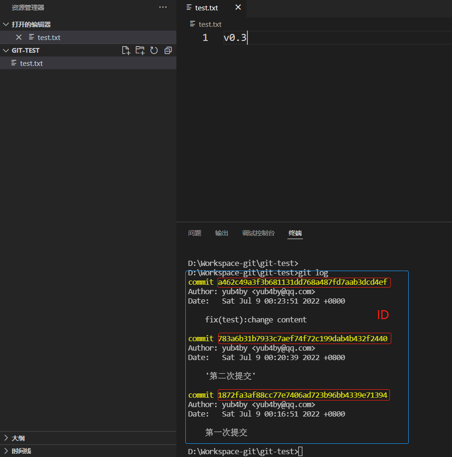Expand the 时间线 timeline section

point(6,451)
